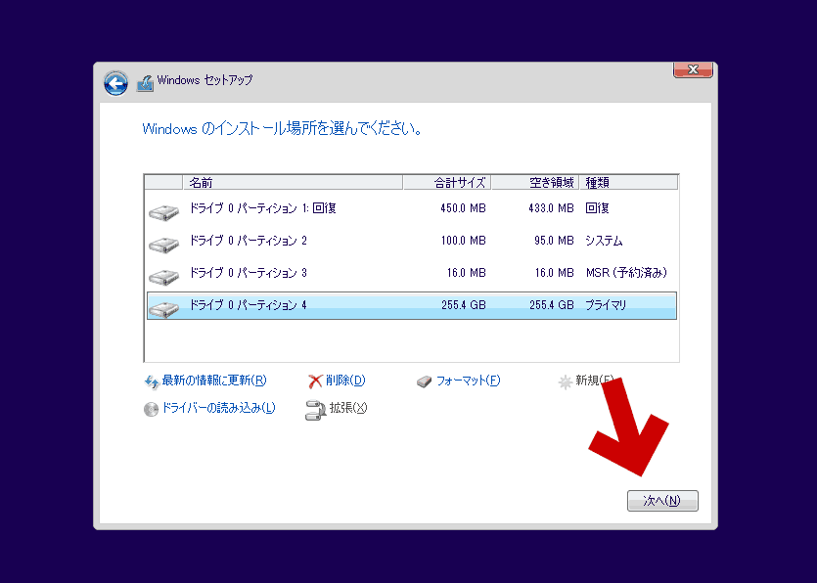
Task: Close the Windows セットアップ window
Action: [692, 70]
